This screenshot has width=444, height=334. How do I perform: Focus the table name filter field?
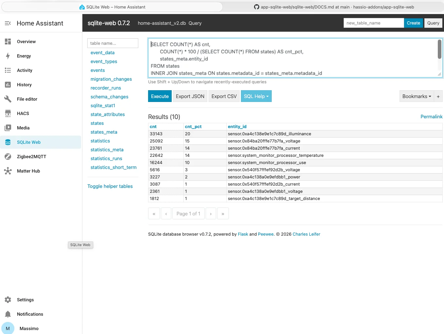click(113, 43)
